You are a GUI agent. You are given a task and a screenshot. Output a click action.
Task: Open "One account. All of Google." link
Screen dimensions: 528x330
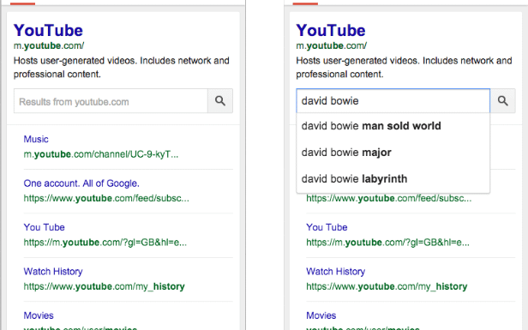click(81, 183)
